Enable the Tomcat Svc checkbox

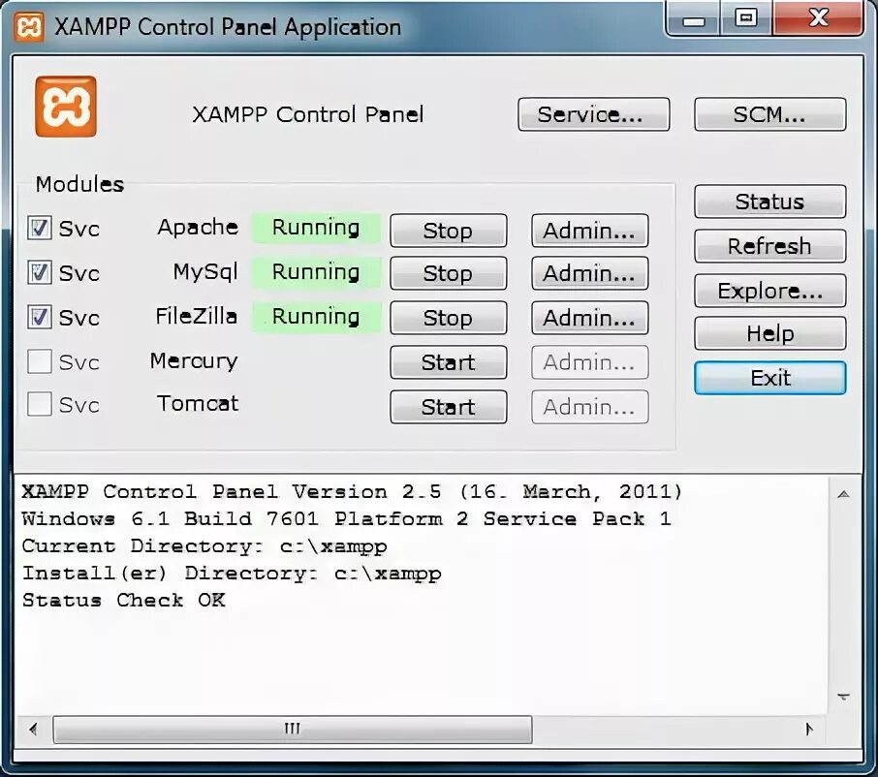[40, 404]
